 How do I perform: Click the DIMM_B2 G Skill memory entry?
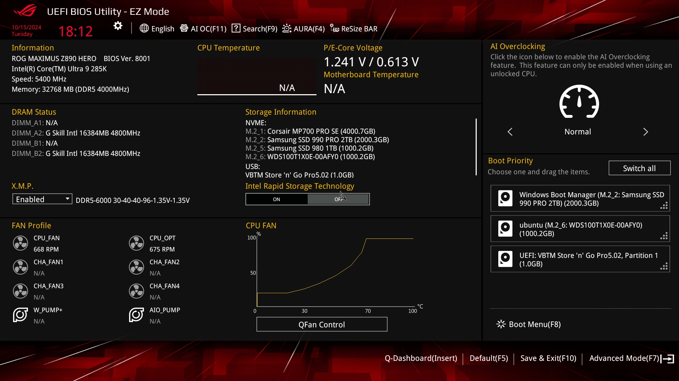(76, 153)
